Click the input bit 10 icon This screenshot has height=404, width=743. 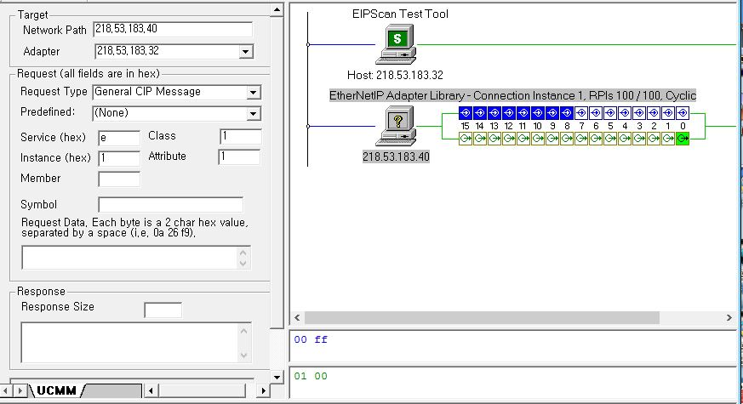tap(538, 113)
